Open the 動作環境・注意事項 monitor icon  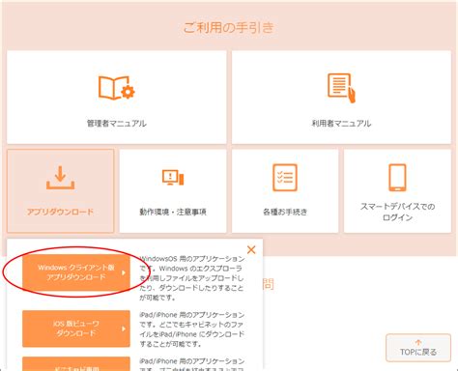click(x=173, y=178)
